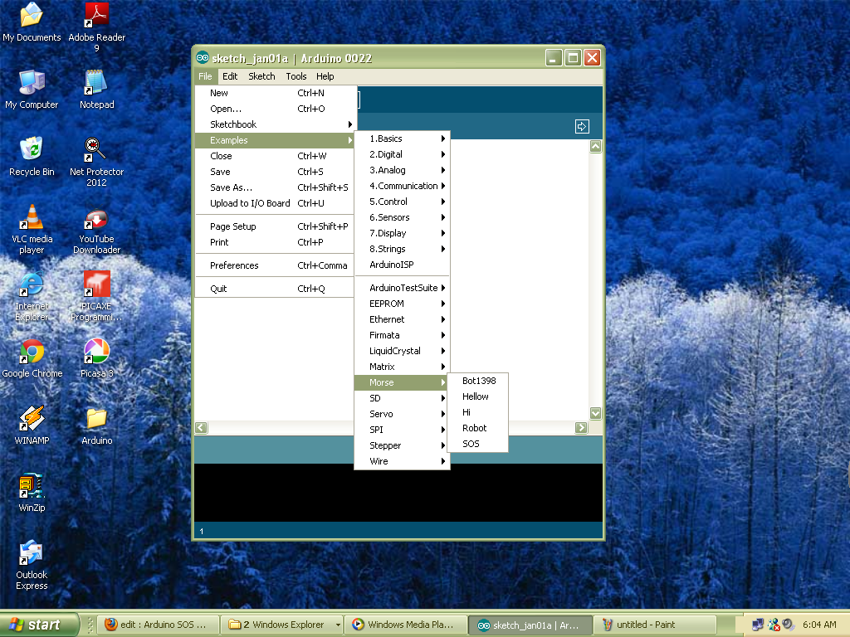Expand LiquidCrystal examples submenu
The image size is (850, 637).
[x=402, y=351]
